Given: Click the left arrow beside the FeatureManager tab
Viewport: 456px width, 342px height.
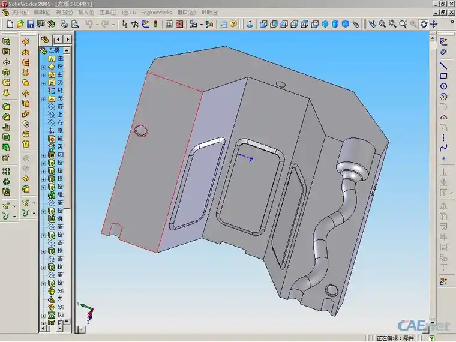Looking at the screenshot, I should [59, 39].
